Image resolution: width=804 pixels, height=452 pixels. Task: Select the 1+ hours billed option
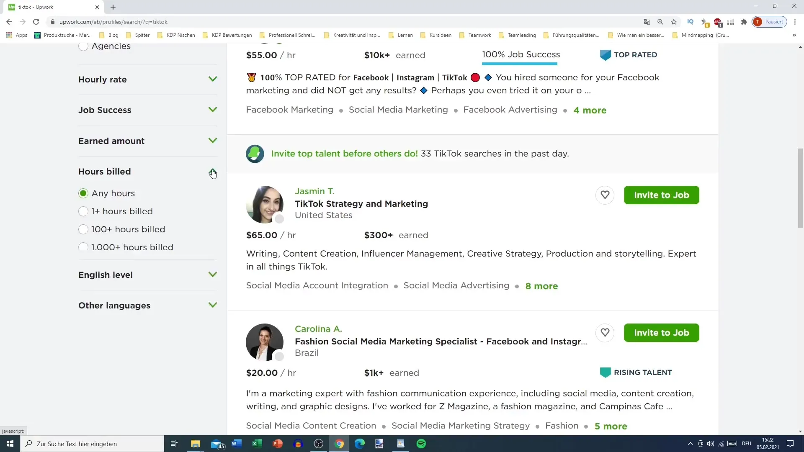pyautogui.click(x=83, y=211)
